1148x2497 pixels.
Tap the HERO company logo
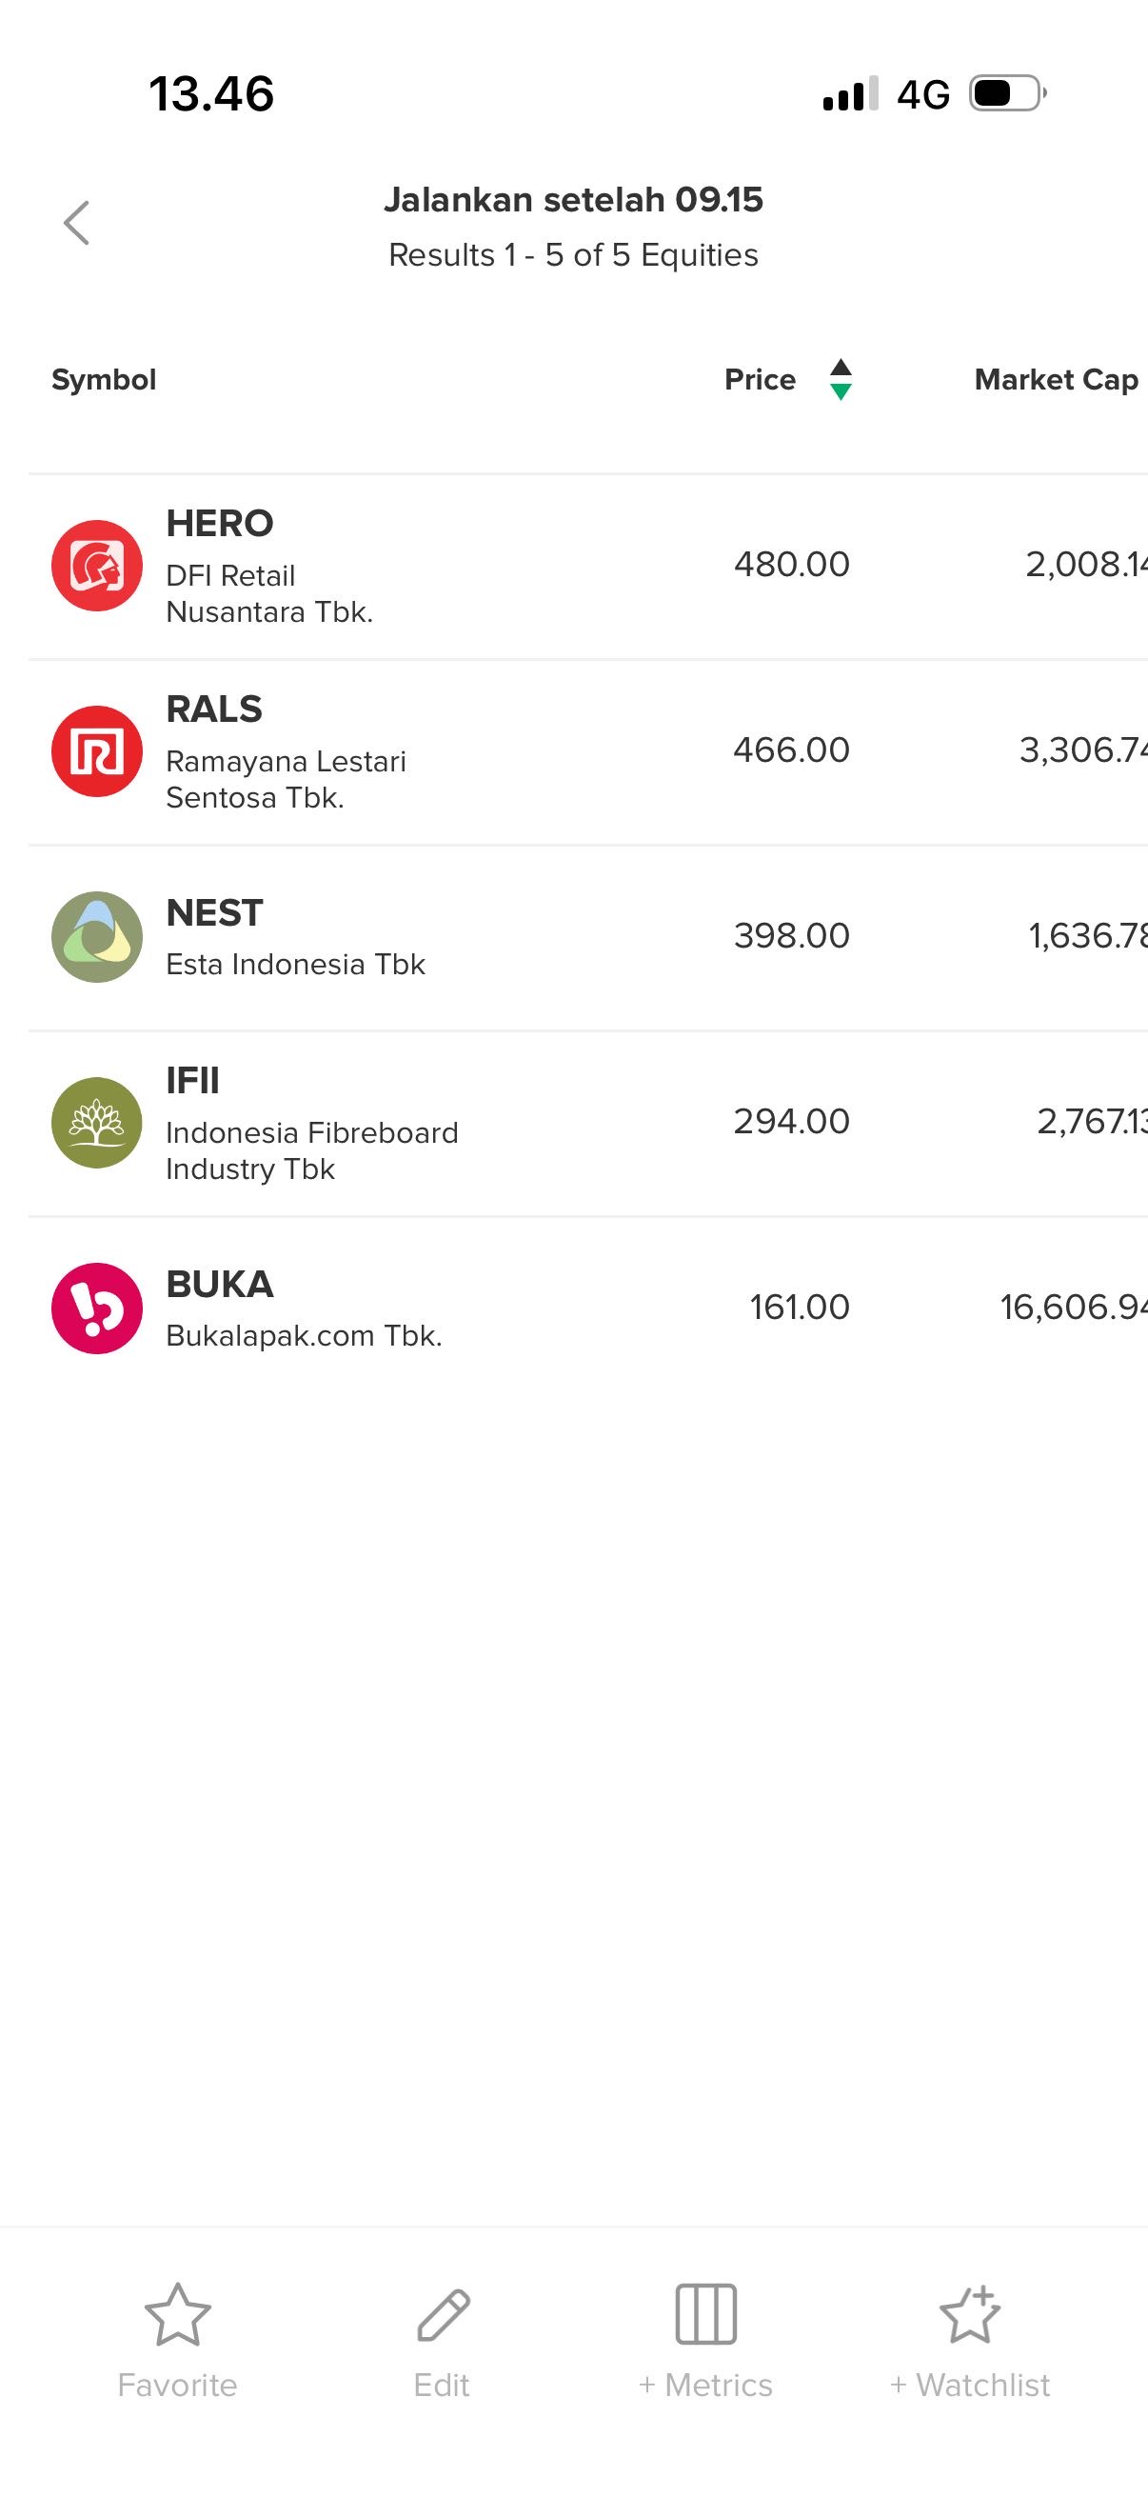click(97, 565)
